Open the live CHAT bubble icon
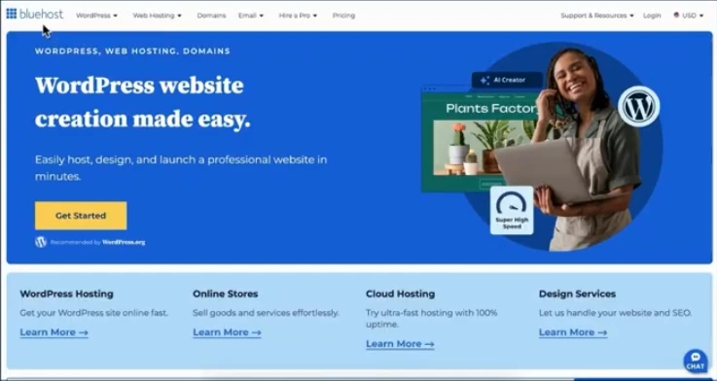 click(696, 361)
